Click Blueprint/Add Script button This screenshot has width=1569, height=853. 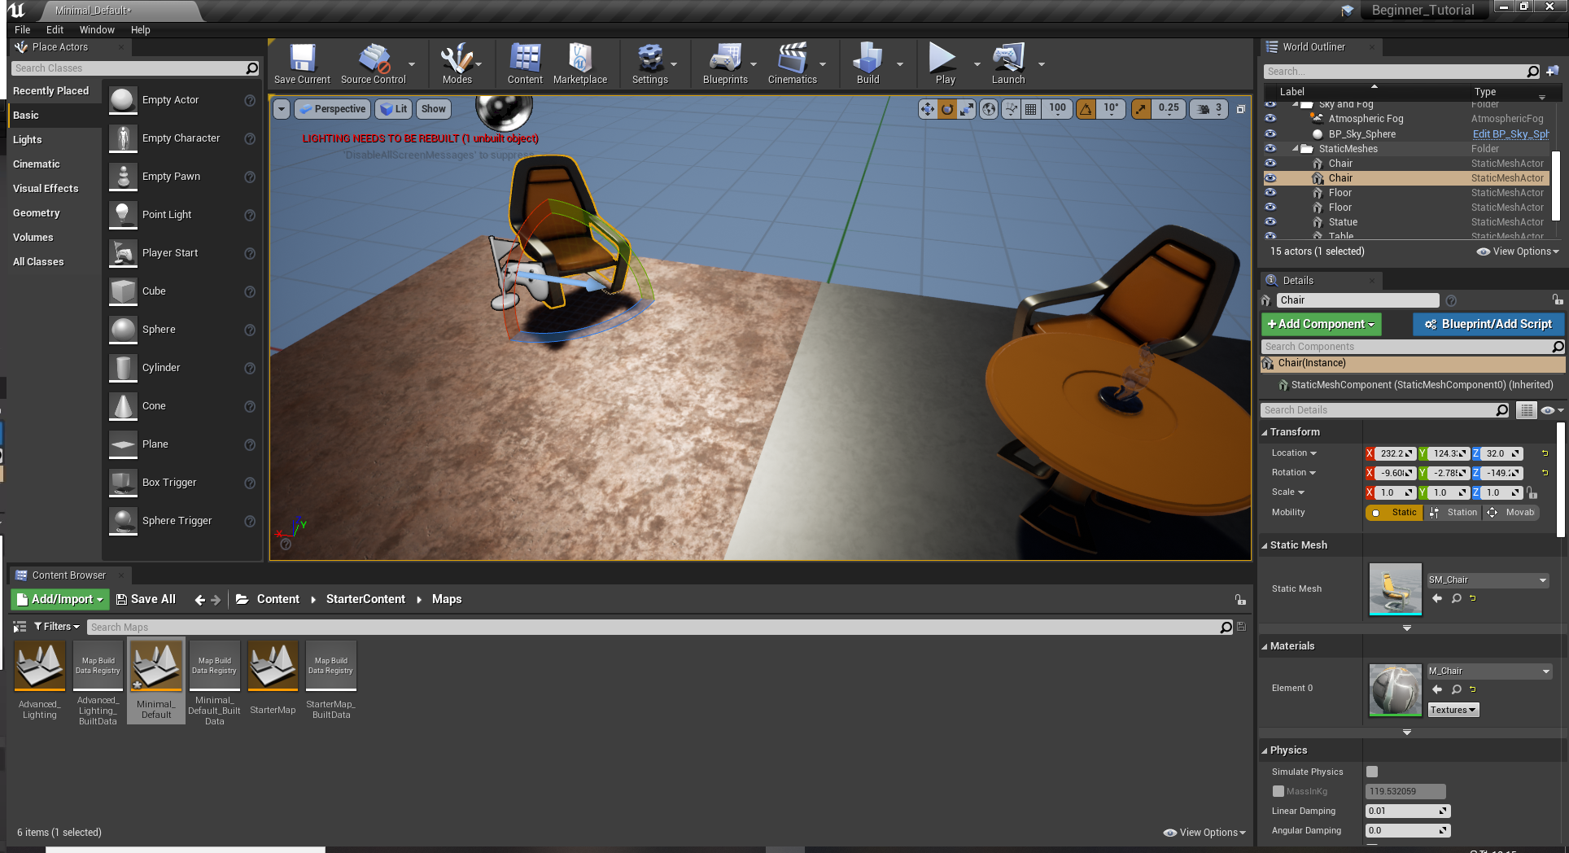(1488, 324)
